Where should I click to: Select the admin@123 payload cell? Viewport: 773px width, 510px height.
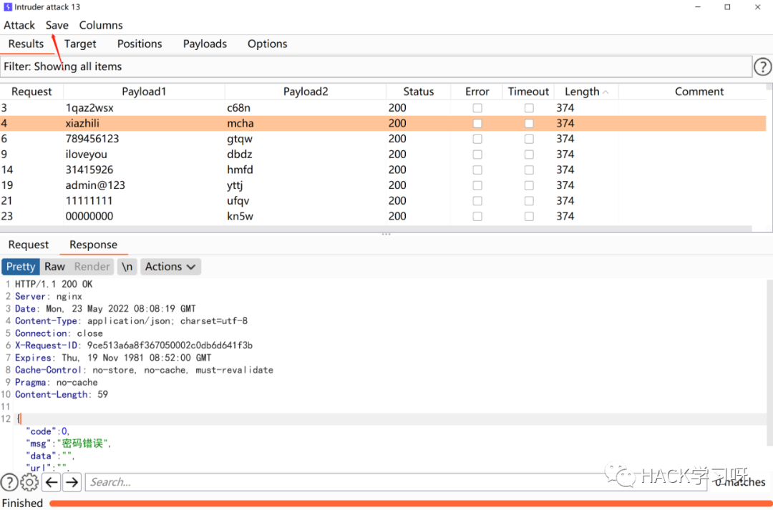pos(144,185)
